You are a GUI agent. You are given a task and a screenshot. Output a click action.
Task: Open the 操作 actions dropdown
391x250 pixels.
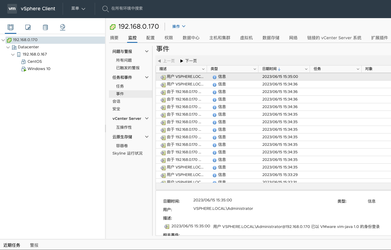pyautogui.click(x=179, y=27)
